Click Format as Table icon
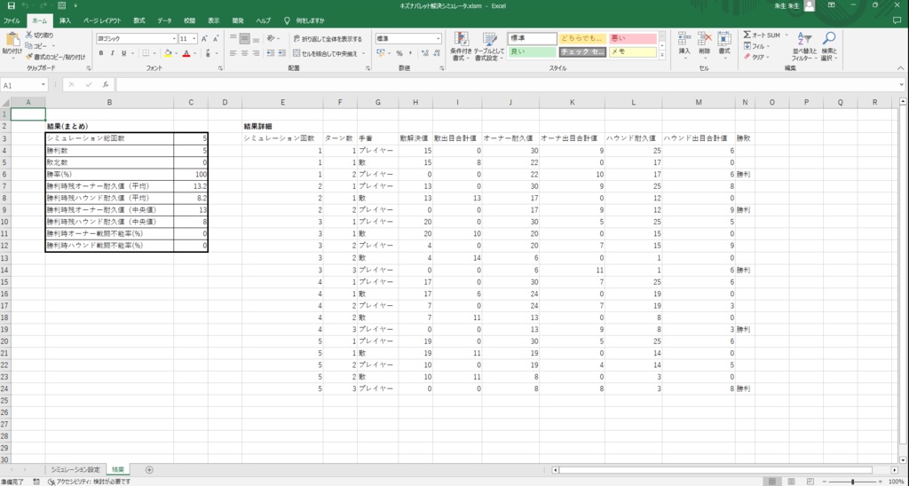Screen dimensions: 909x486 click(490, 39)
